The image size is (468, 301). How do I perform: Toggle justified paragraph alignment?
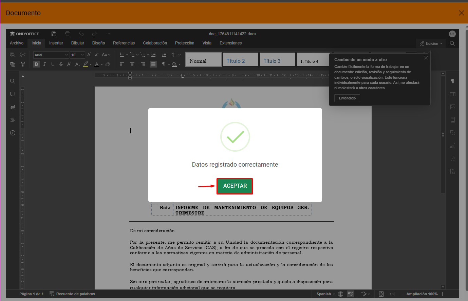coord(153,64)
